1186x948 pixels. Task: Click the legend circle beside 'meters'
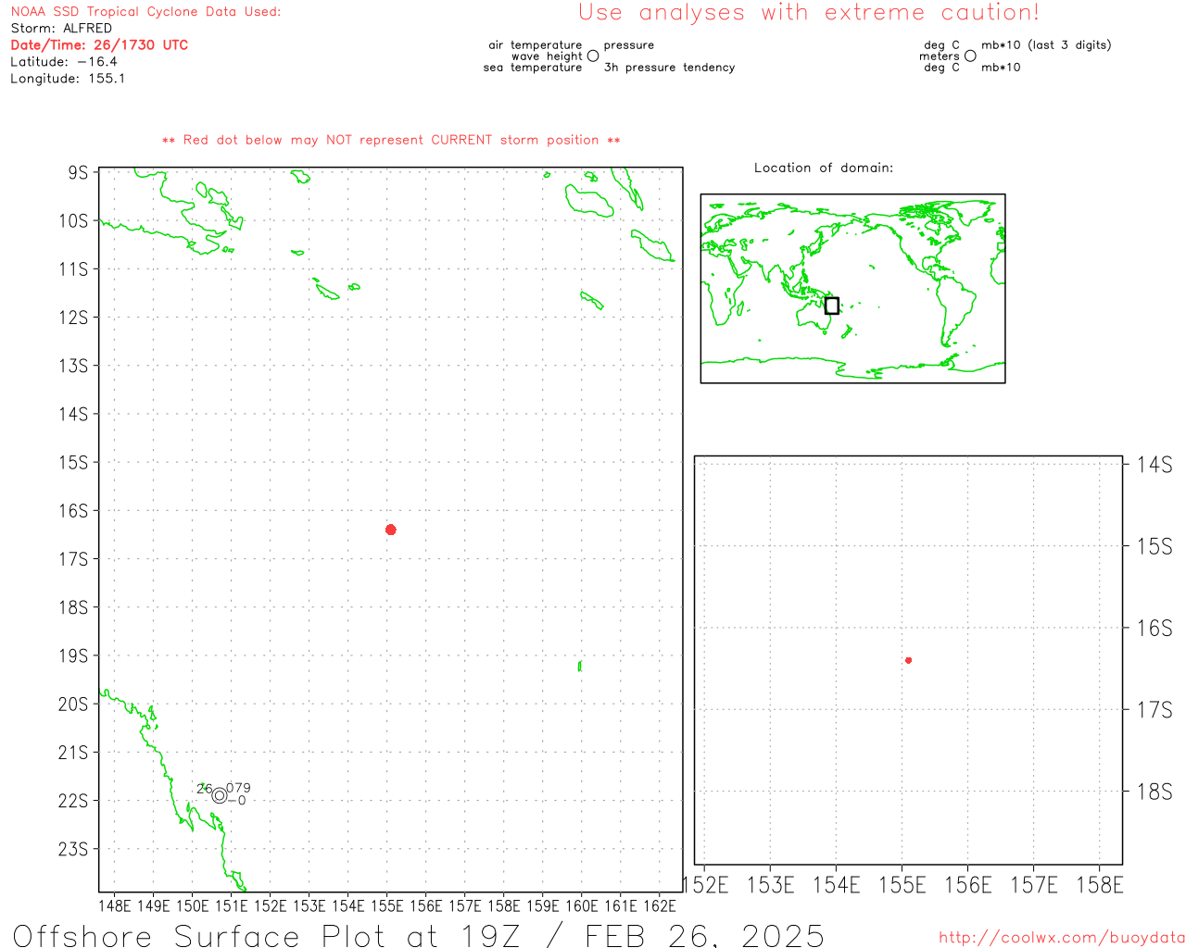pos(970,56)
